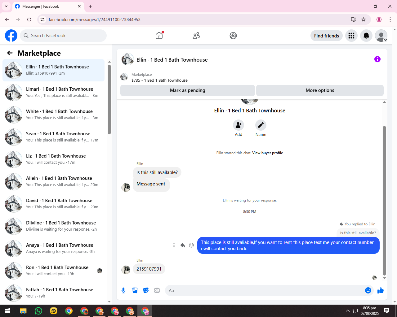Click the Find friends button
Image resolution: width=397 pixels, height=317 pixels.
coord(327,36)
